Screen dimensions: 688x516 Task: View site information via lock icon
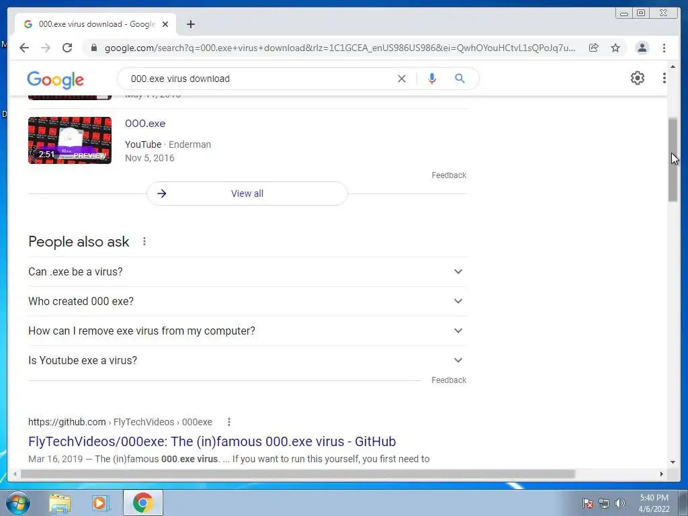click(x=93, y=48)
